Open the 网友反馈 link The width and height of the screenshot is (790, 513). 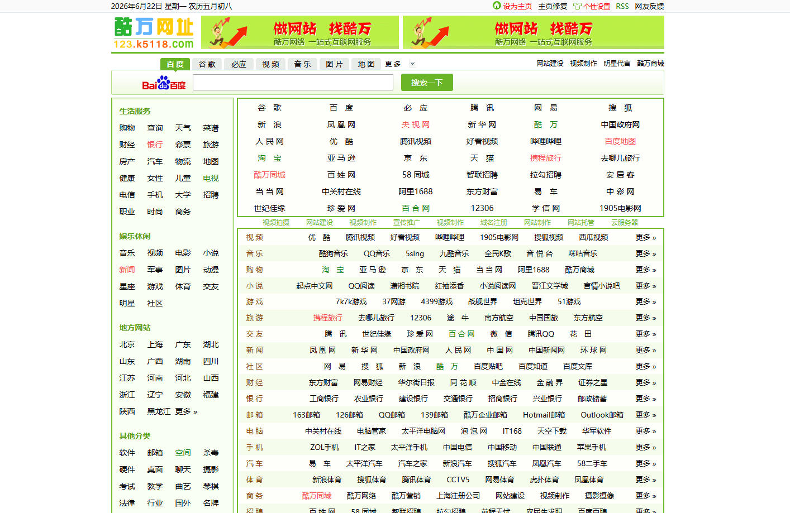point(649,6)
